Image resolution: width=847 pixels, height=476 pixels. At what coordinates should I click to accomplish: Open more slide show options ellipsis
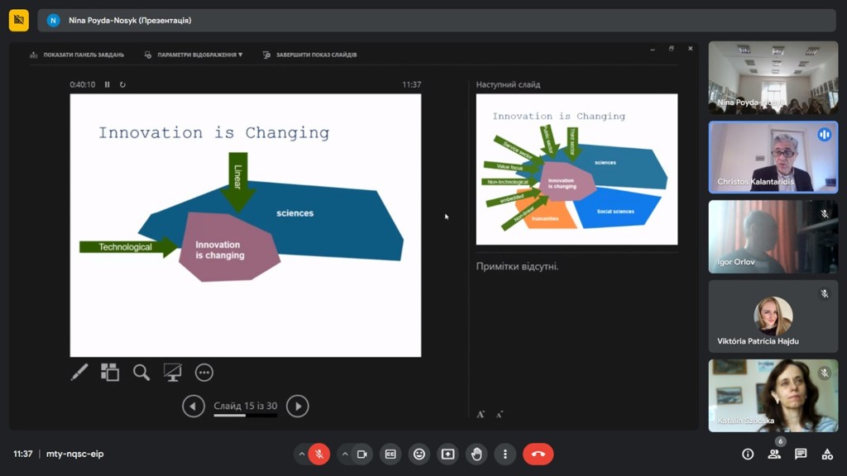coord(204,373)
